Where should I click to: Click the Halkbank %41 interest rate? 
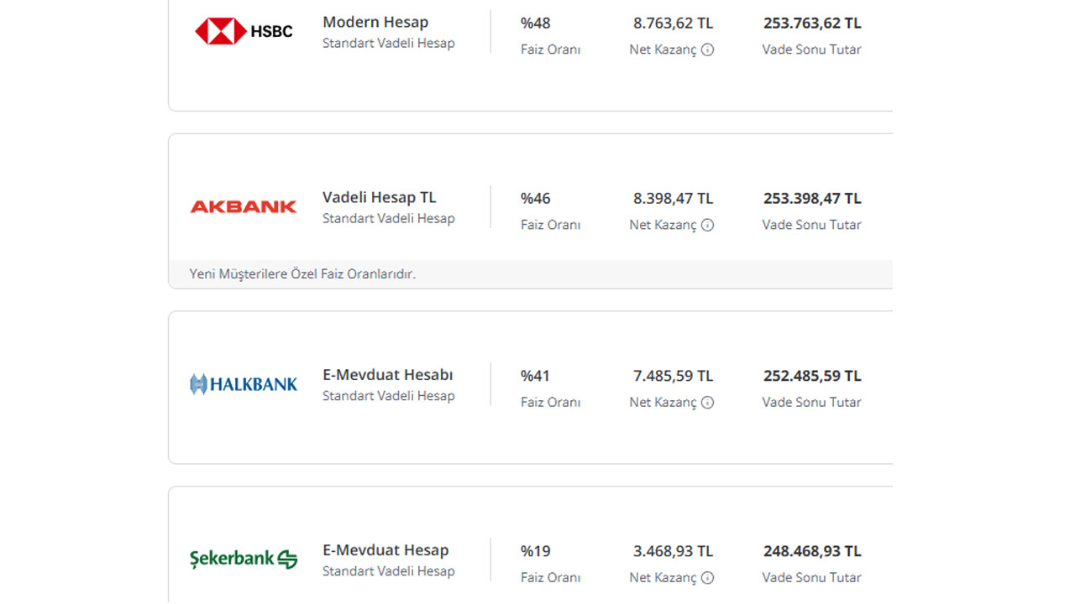tap(536, 376)
